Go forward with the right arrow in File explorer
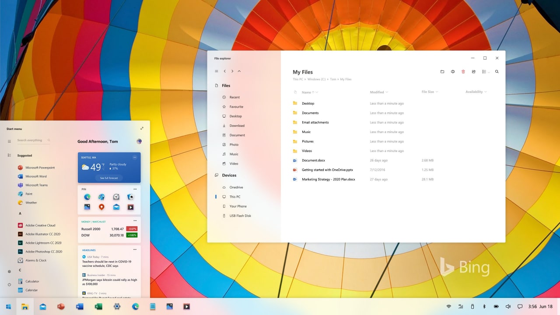 point(232,71)
